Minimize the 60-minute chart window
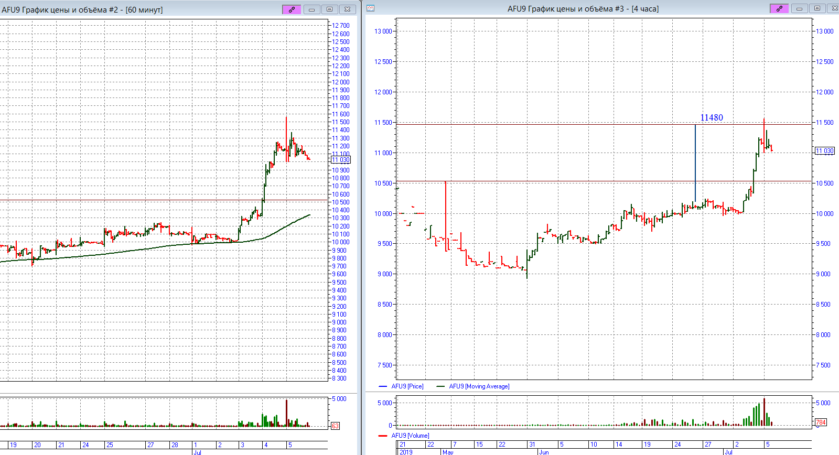 (x=311, y=9)
